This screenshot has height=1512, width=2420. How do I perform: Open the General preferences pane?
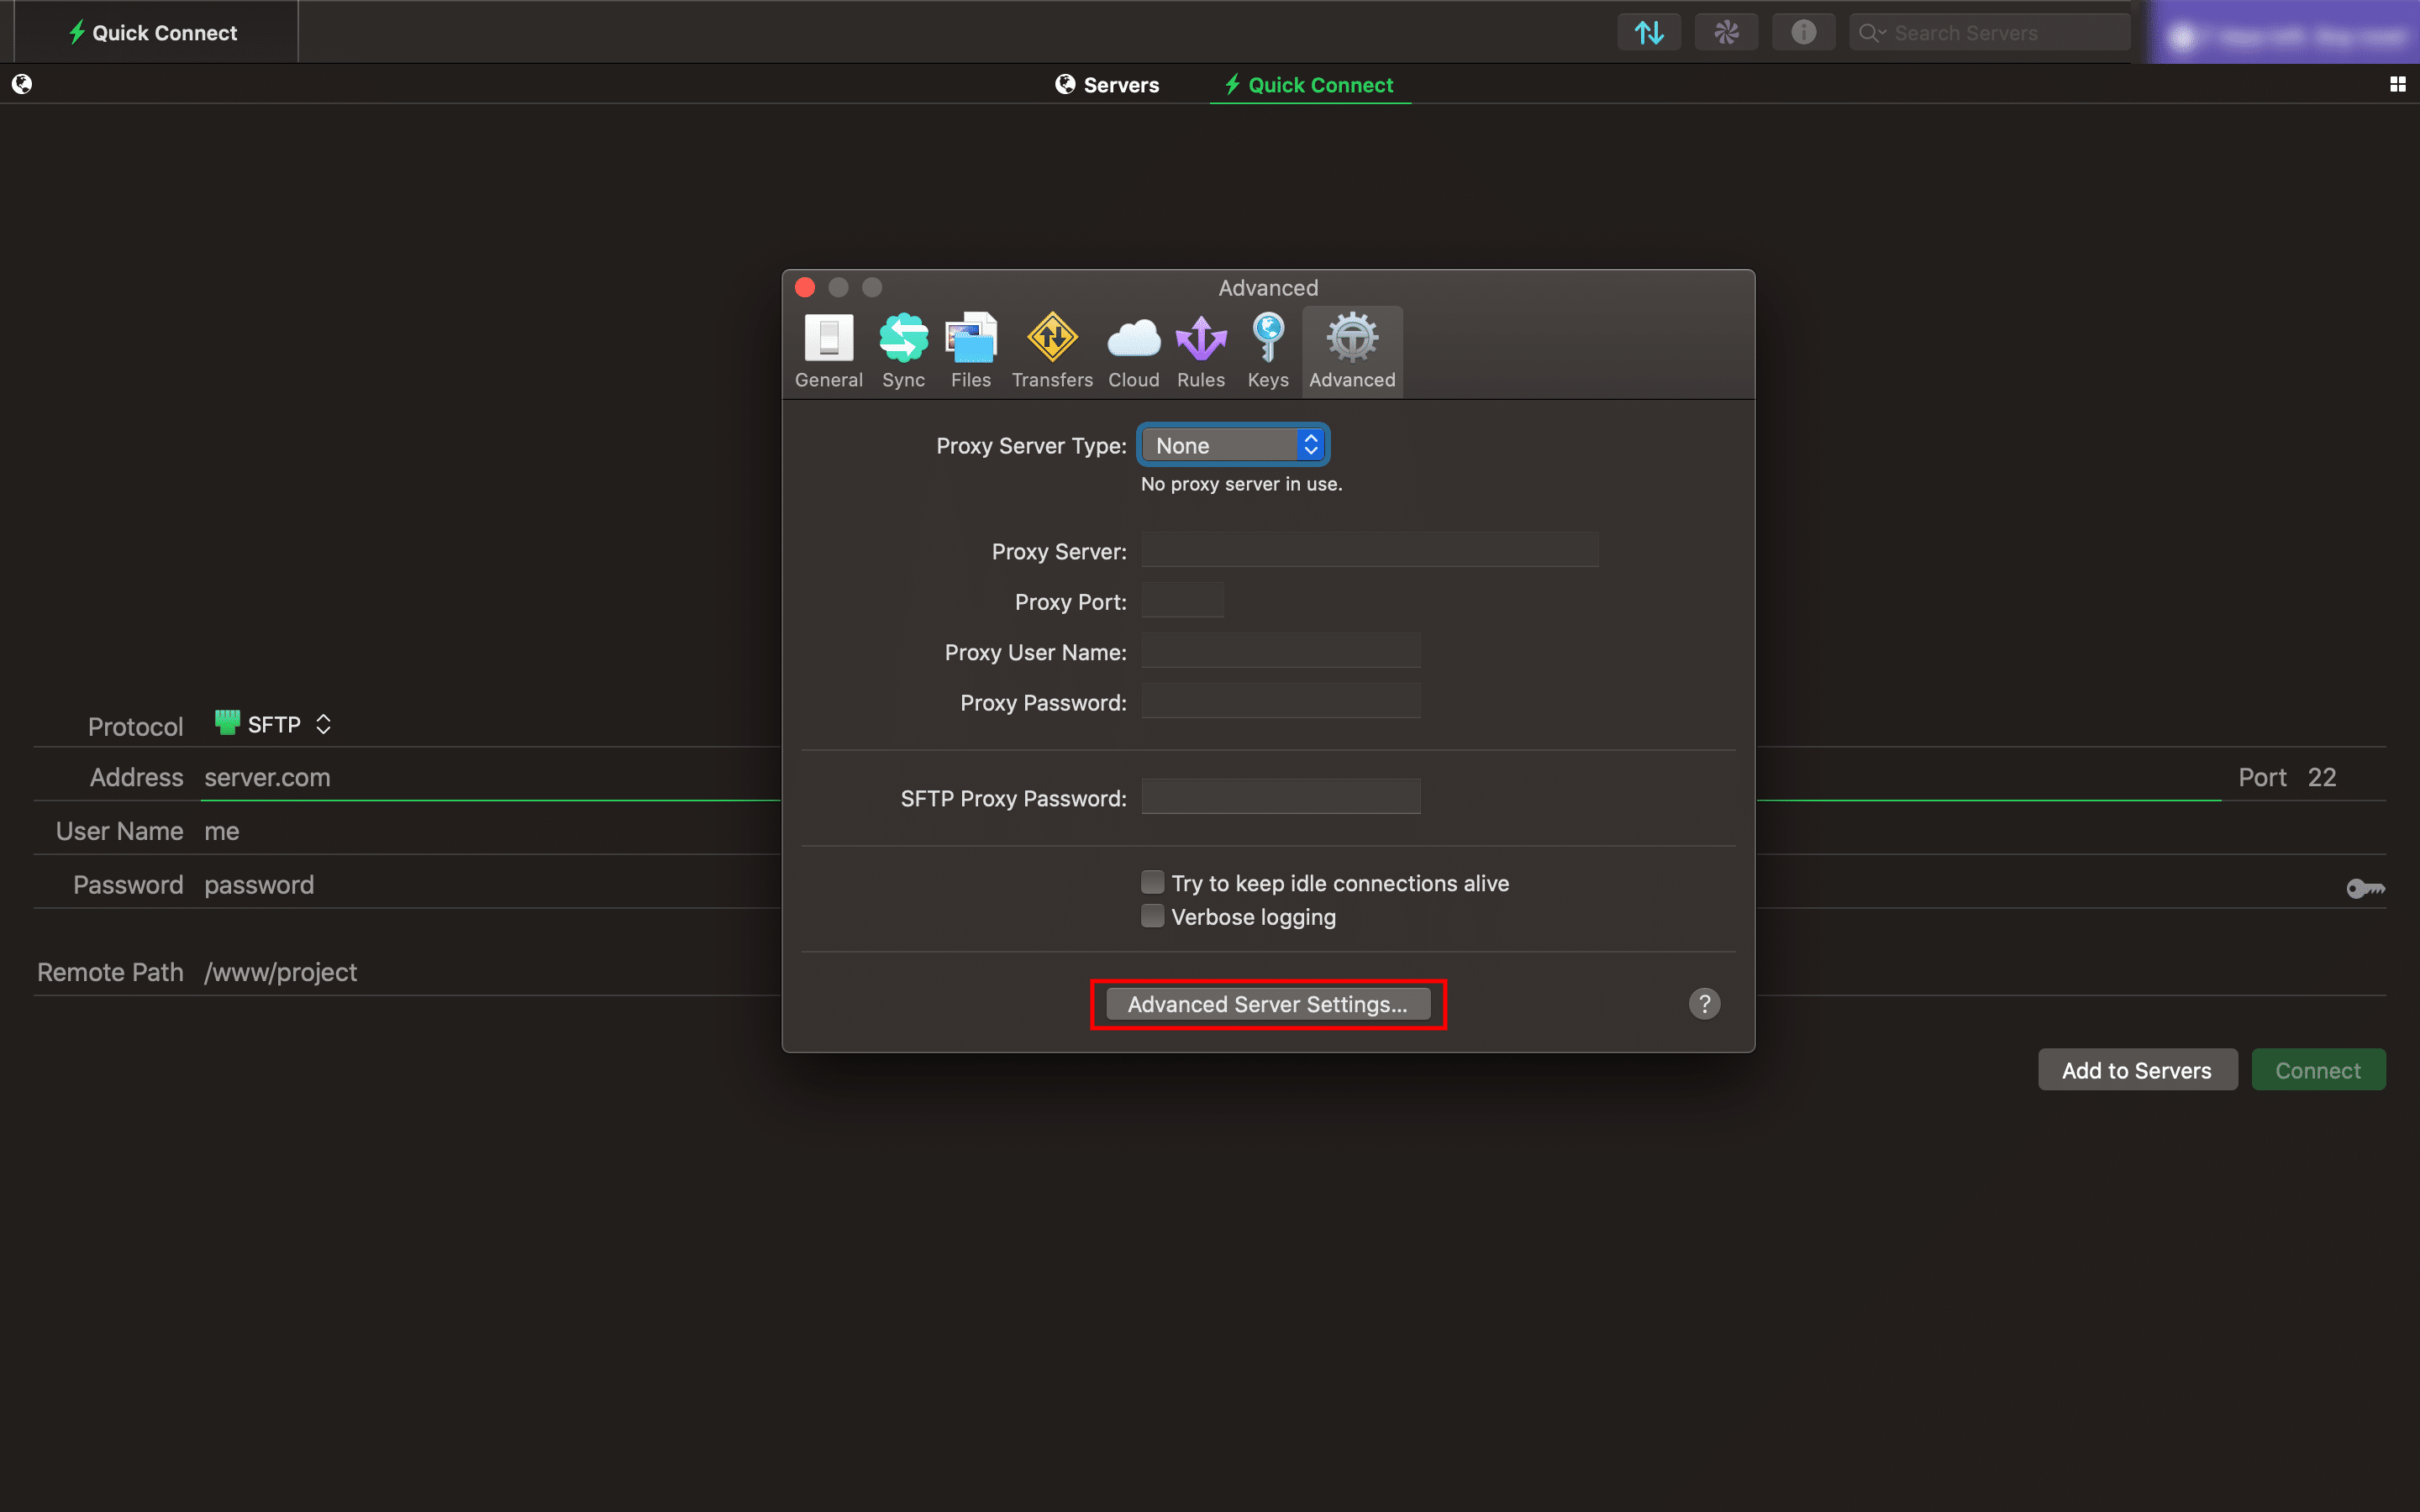pos(828,351)
